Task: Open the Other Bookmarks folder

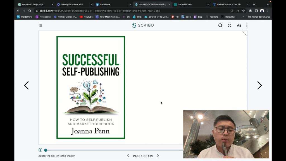Action: (259, 17)
